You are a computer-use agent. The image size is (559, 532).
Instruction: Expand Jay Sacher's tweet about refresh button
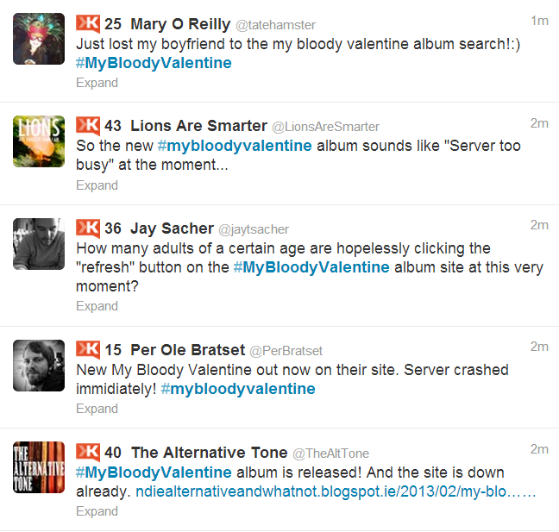point(97,306)
